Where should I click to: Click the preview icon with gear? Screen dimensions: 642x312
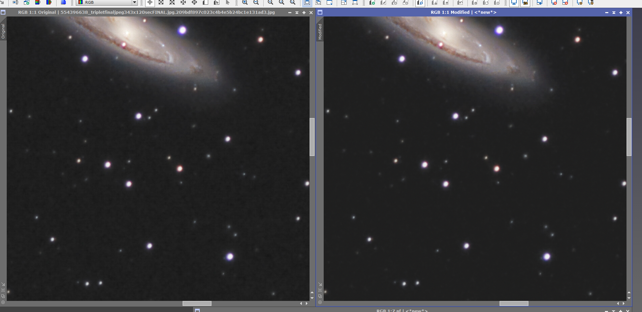(475, 3)
